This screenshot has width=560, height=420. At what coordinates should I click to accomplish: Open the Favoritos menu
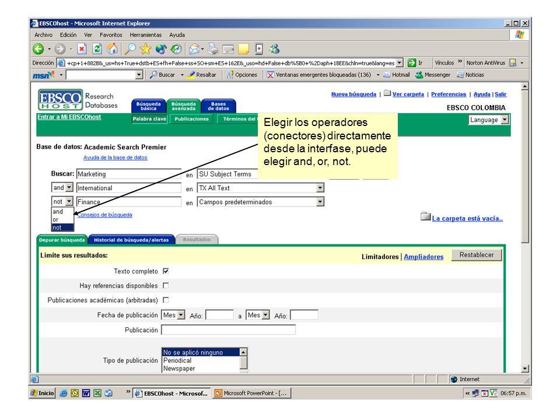[111, 35]
